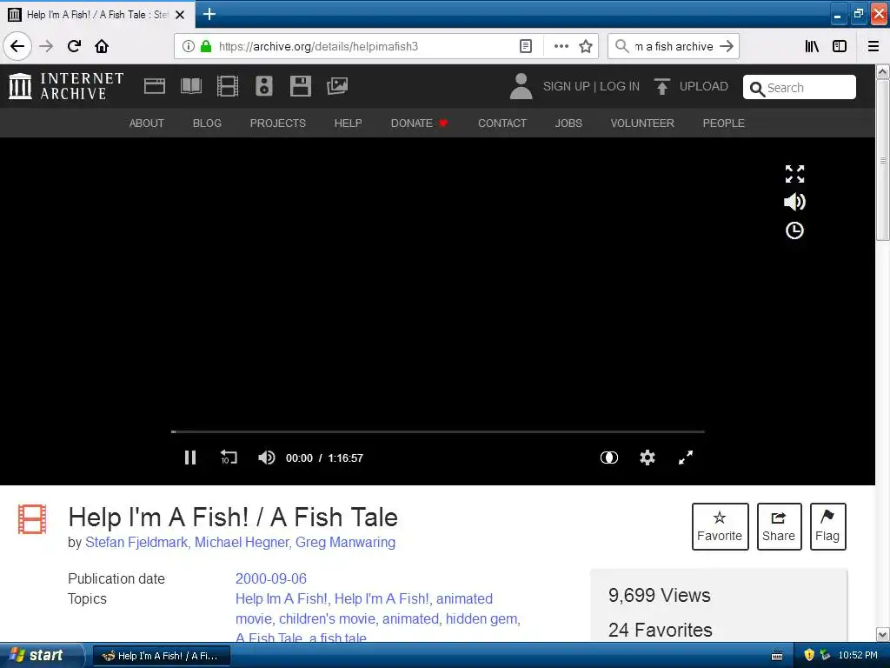Open the ABOUT menu item
Image resolution: width=890 pixels, height=668 pixels.
click(x=146, y=124)
